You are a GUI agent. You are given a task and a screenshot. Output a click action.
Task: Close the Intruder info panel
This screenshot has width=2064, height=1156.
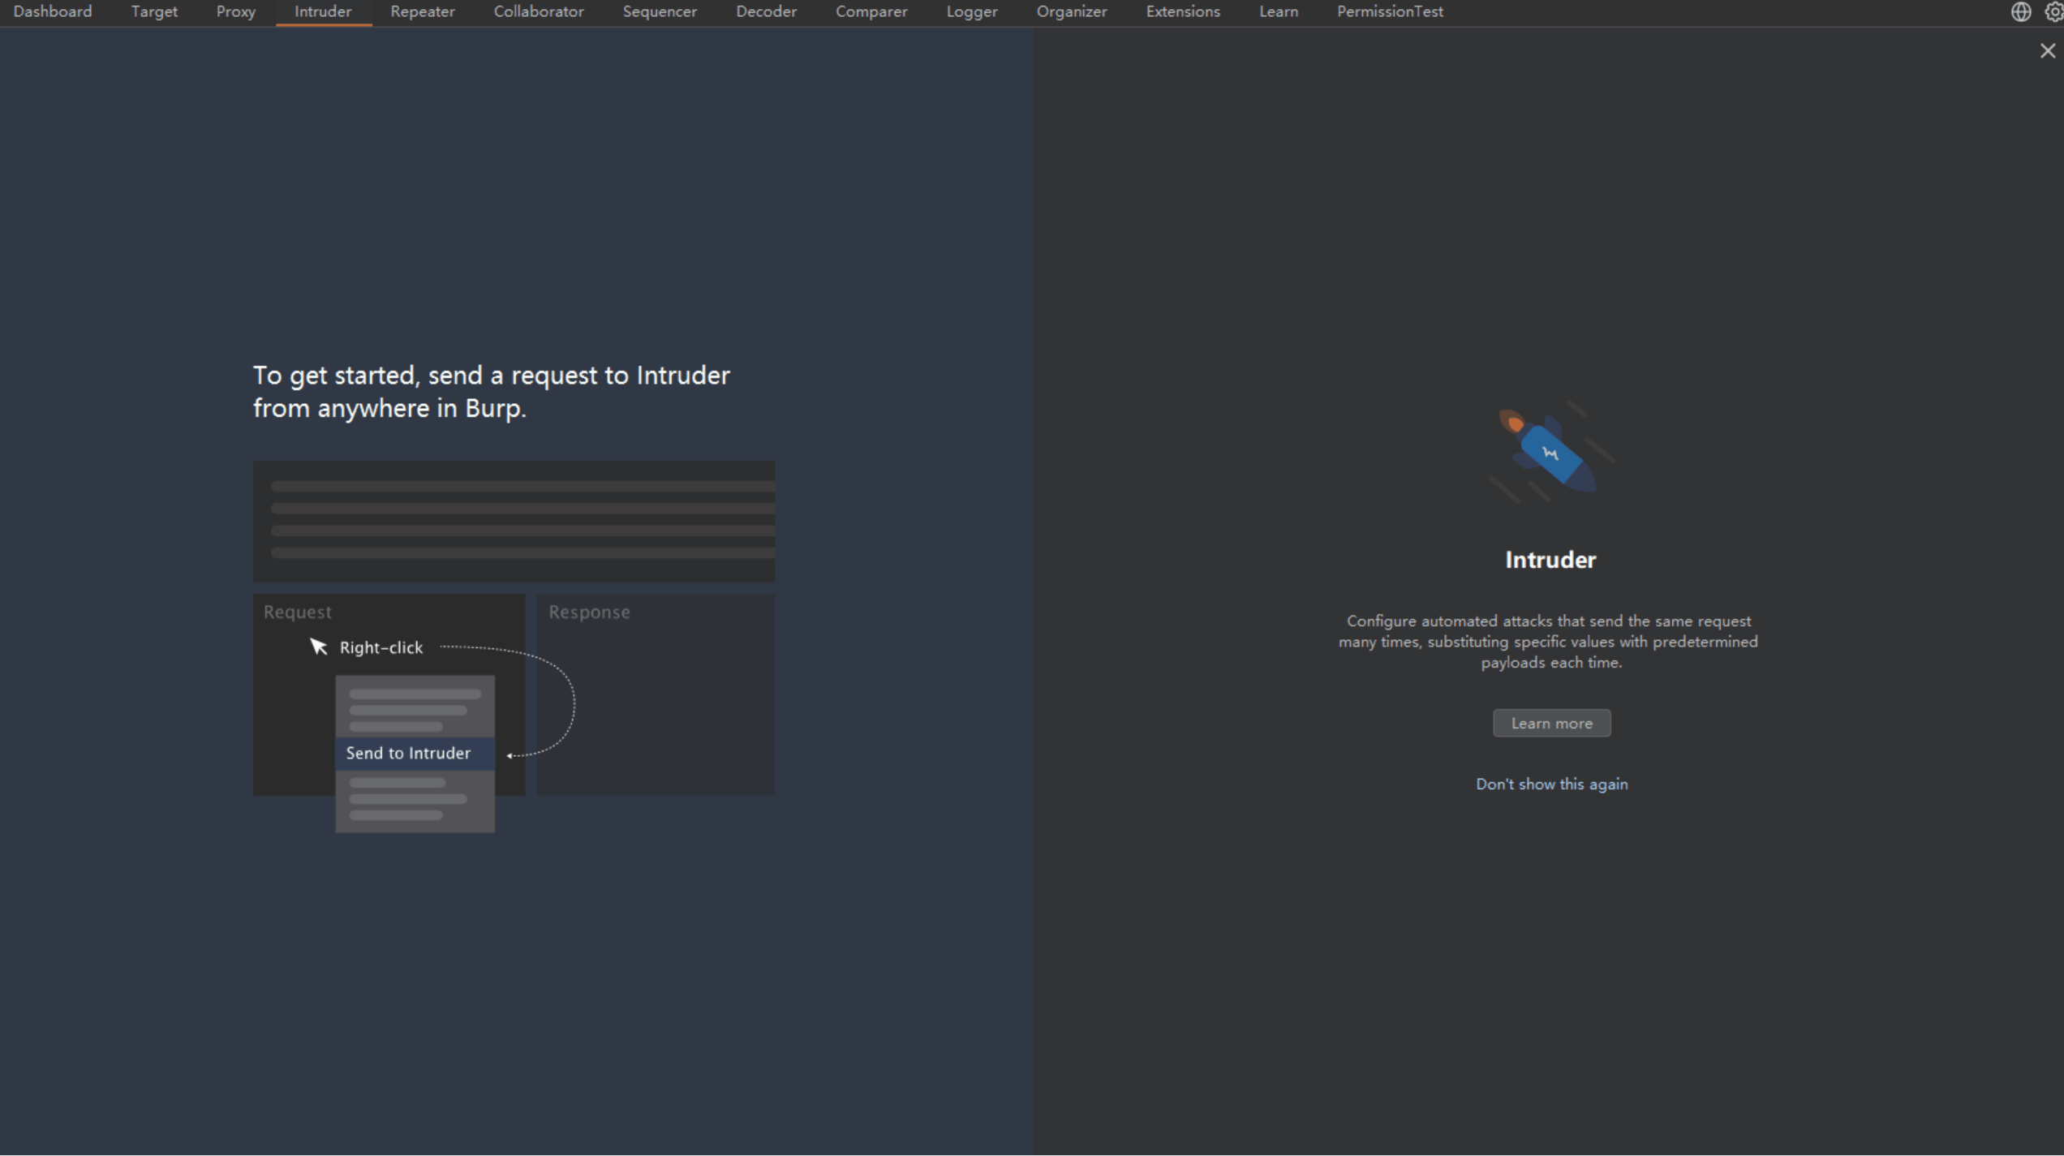click(2048, 51)
